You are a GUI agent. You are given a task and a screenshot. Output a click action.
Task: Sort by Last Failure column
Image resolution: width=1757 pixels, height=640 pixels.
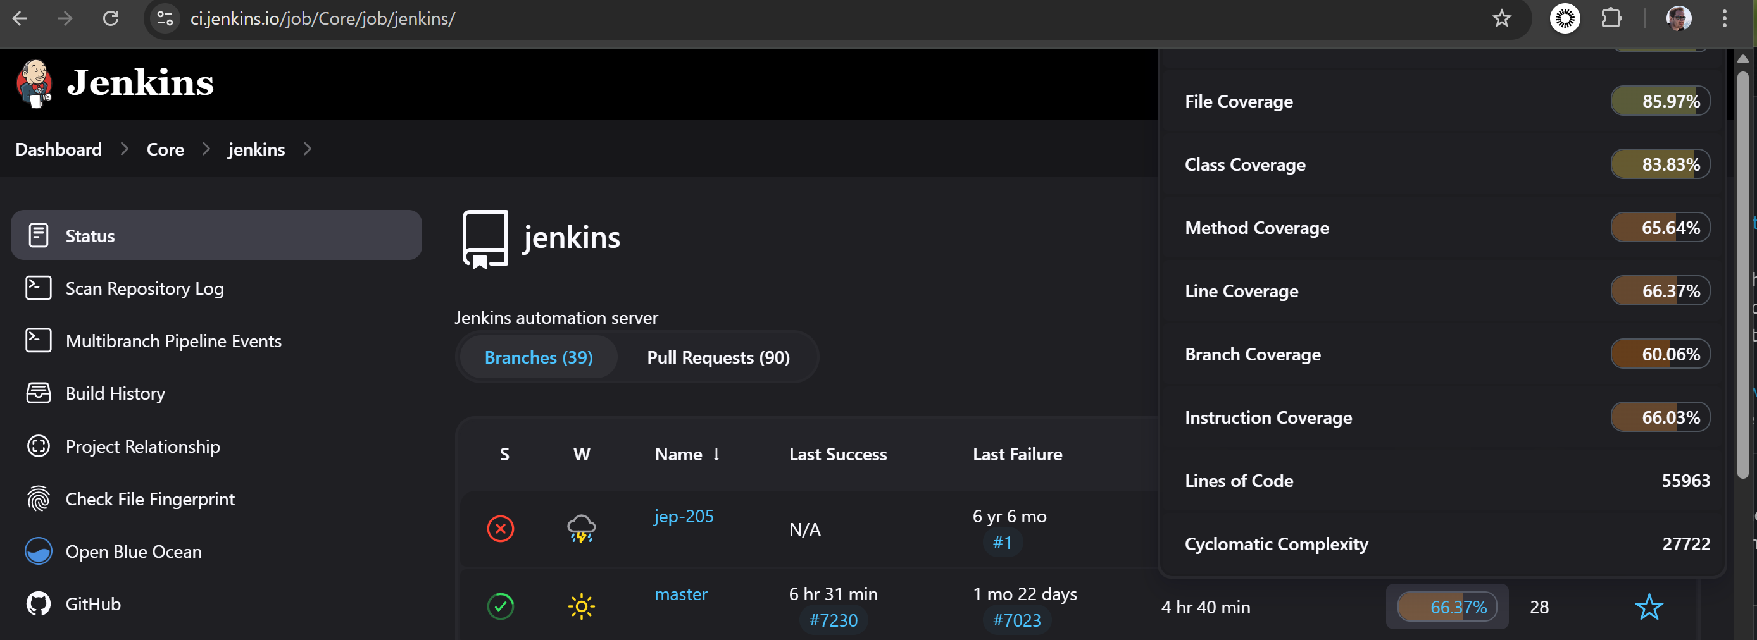coord(1017,454)
